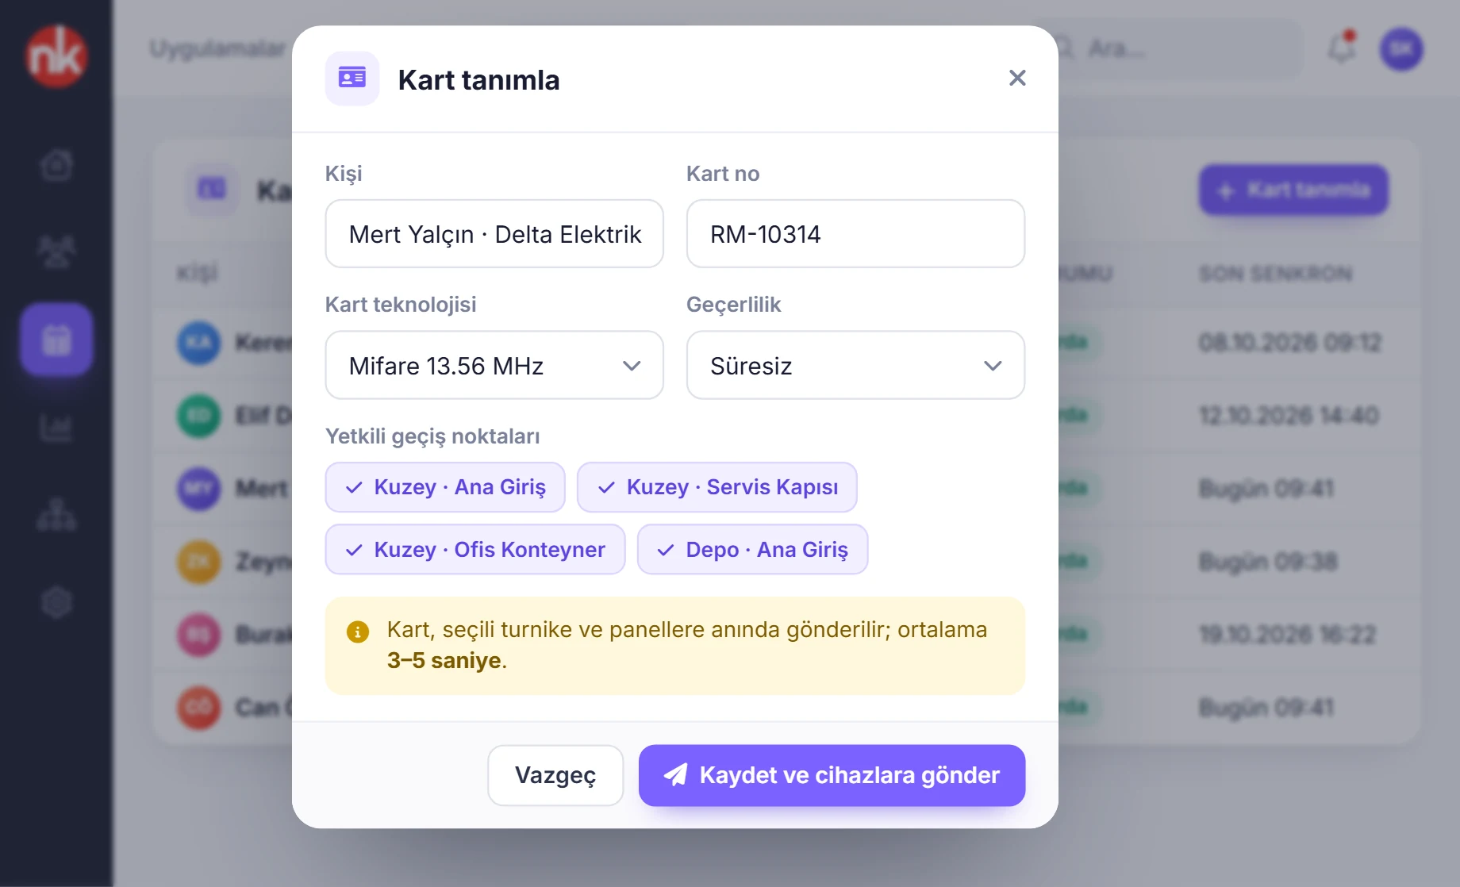
Task: Click the SON SENKRON column header
Action: 1275,274
